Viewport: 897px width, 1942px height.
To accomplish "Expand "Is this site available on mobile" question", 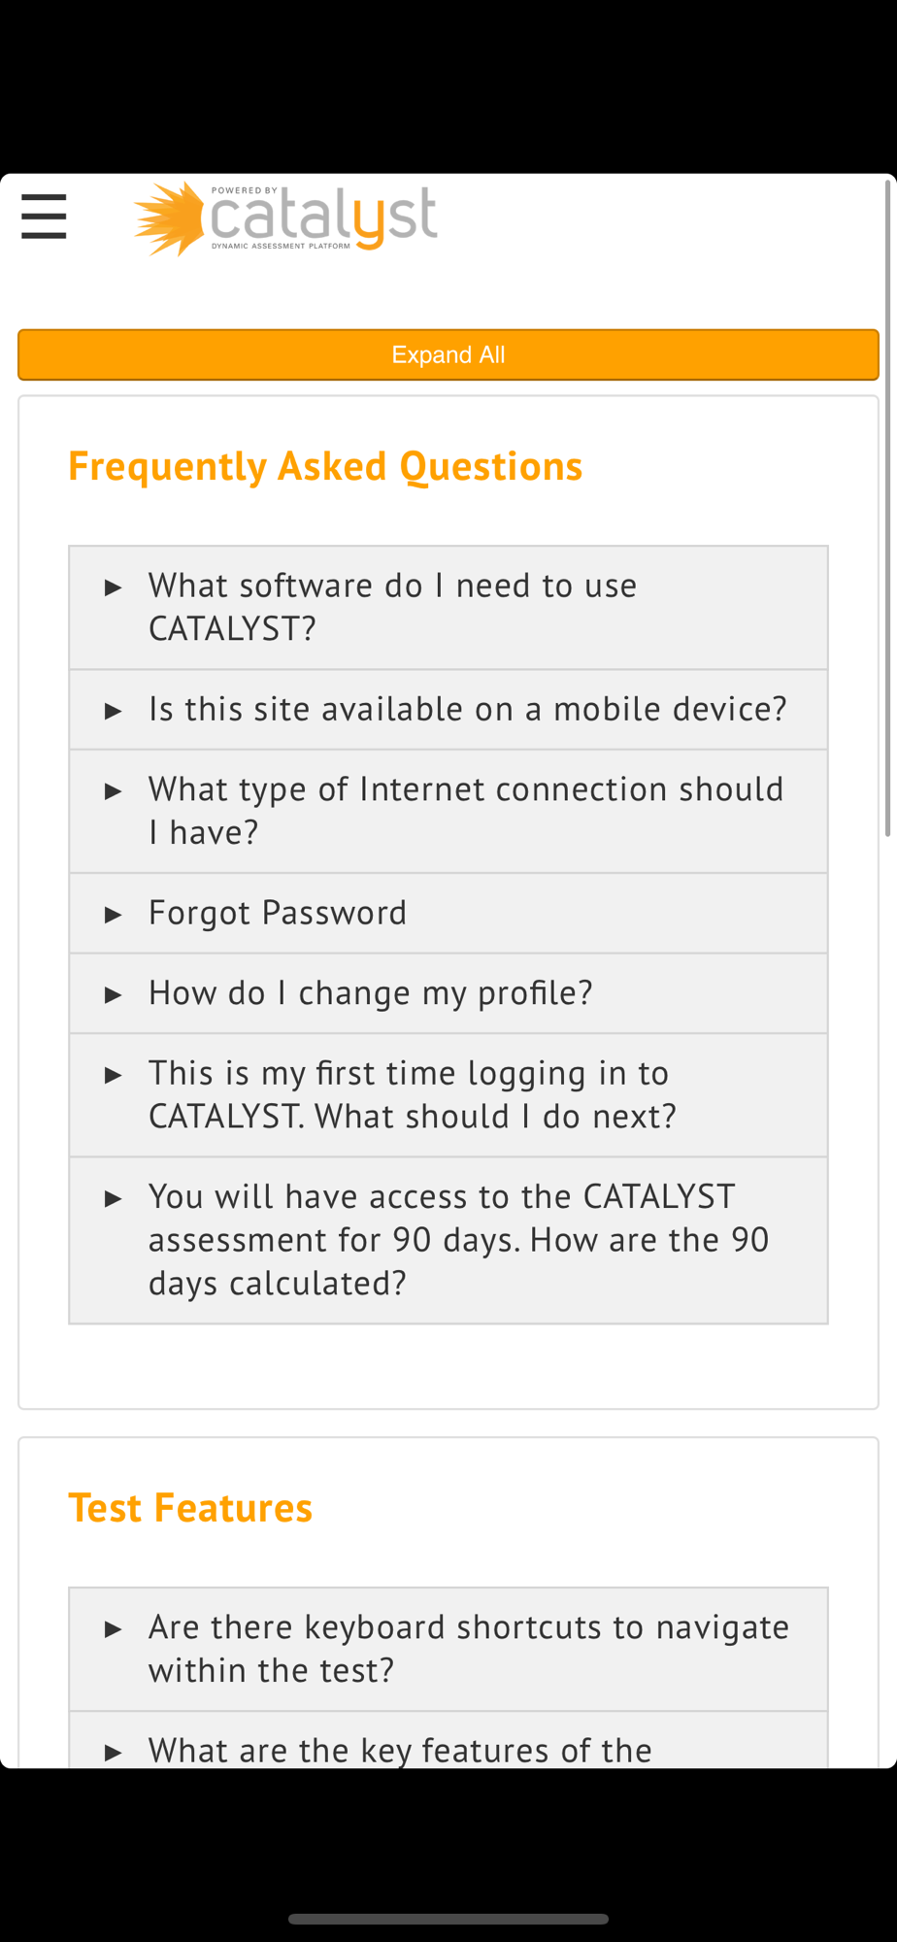I will coord(448,710).
